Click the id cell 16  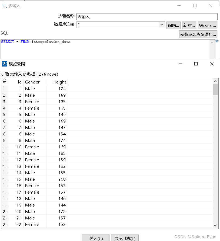pyautogui.click(x=16, y=186)
